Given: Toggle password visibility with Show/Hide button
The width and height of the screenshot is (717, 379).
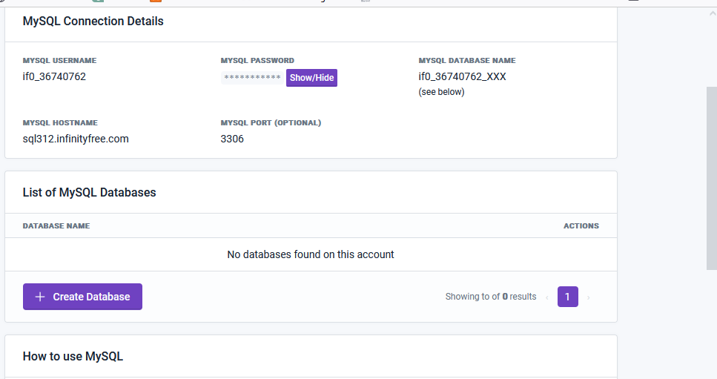Looking at the screenshot, I should point(311,78).
